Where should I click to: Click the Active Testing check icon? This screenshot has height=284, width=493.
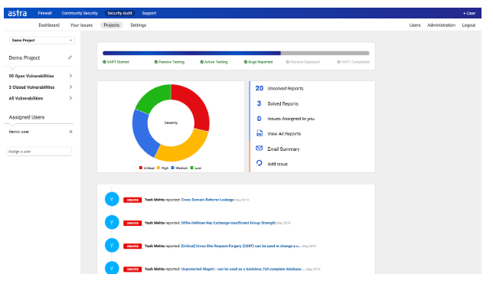[x=202, y=62]
